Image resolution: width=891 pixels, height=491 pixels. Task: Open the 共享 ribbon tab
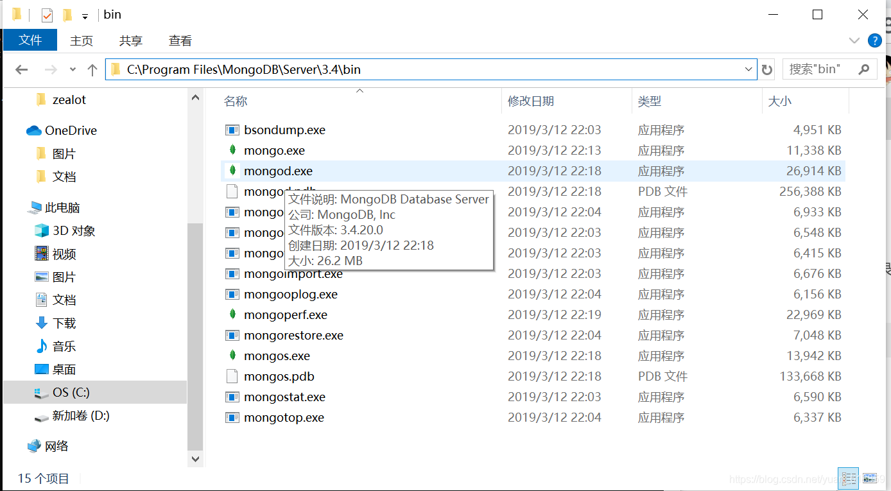[131, 40]
